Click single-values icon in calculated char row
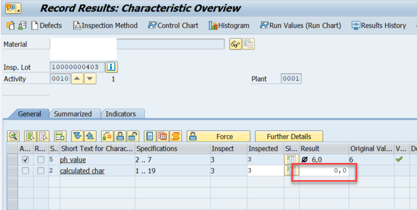This screenshot has width=417, height=210. tap(291, 170)
